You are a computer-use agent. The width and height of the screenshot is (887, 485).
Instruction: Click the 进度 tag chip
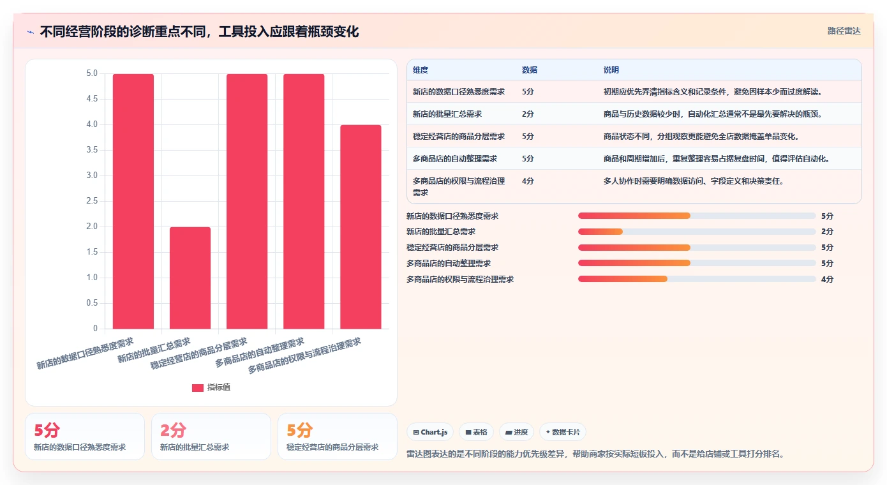[x=516, y=432]
